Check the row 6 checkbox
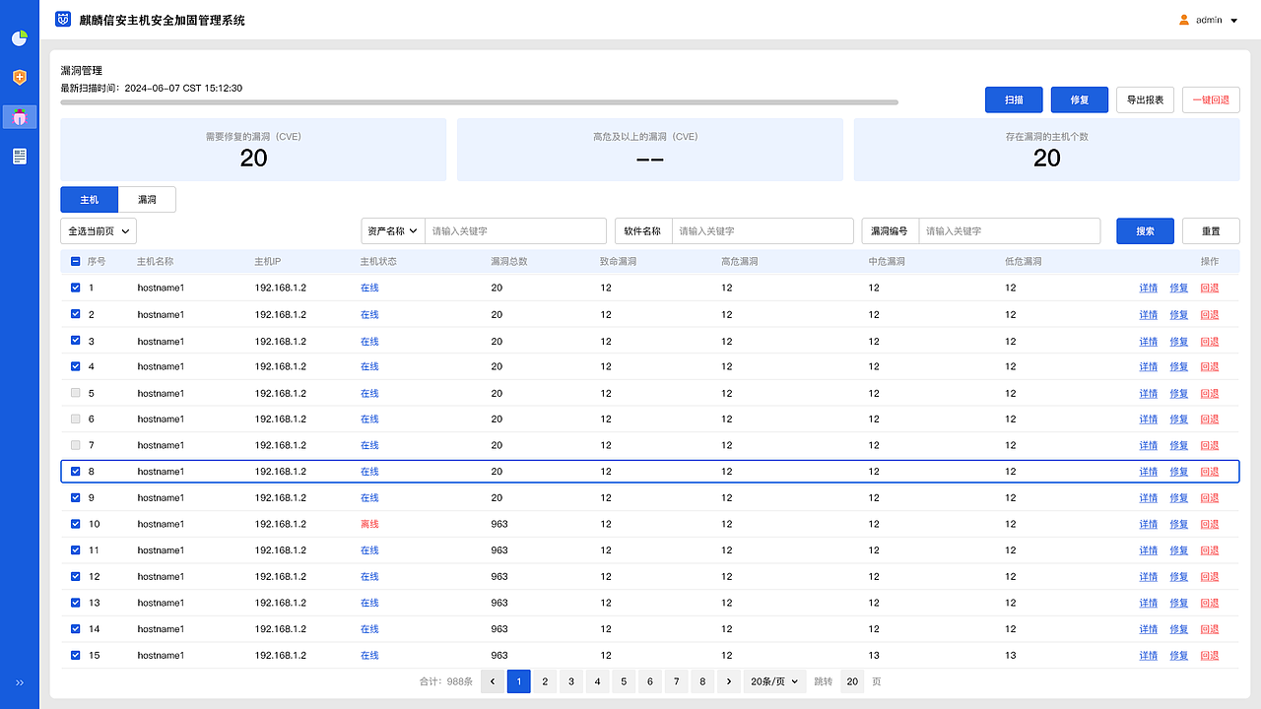Image resolution: width=1261 pixels, height=709 pixels. pos(76,419)
